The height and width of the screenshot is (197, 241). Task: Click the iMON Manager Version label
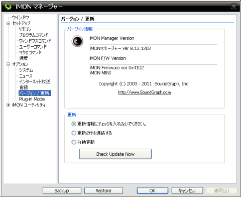click(x=112, y=38)
